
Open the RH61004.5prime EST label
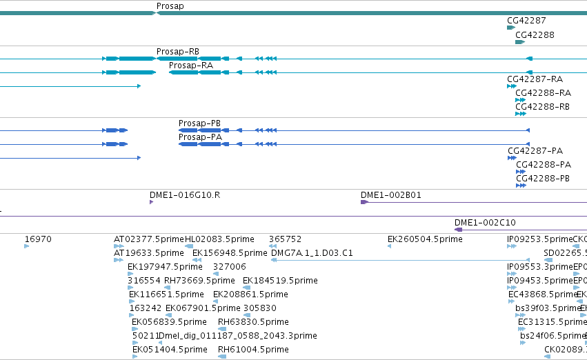253,350
